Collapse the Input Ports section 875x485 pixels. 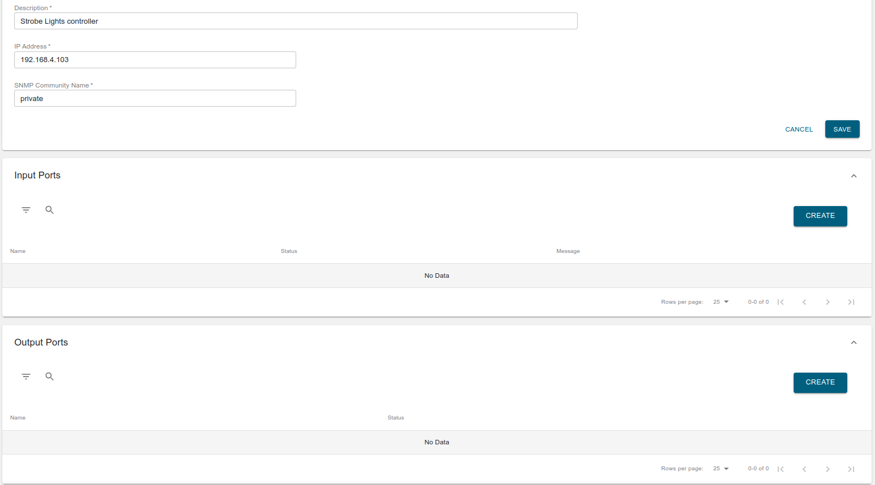click(x=854, y=176)
